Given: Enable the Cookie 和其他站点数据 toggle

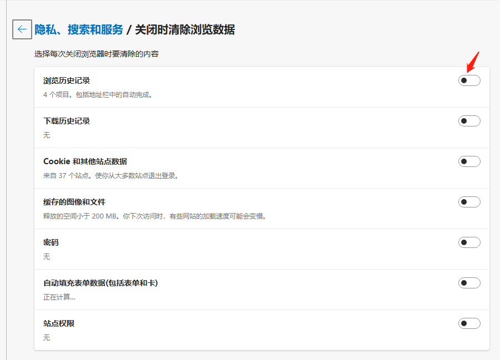Looking at the screenshot, I should click(469, 161).
